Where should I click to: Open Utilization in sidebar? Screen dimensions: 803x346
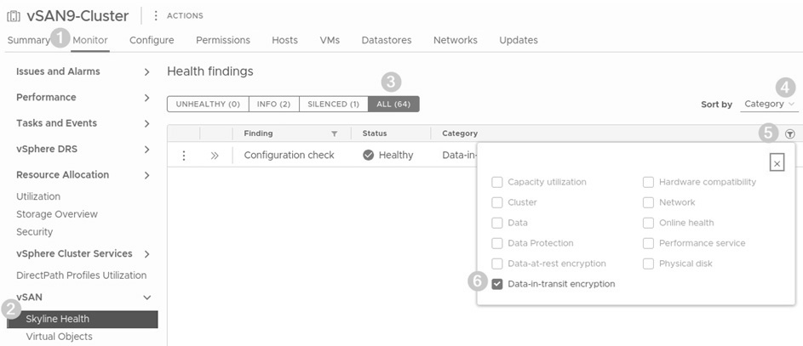pos(38,196)
